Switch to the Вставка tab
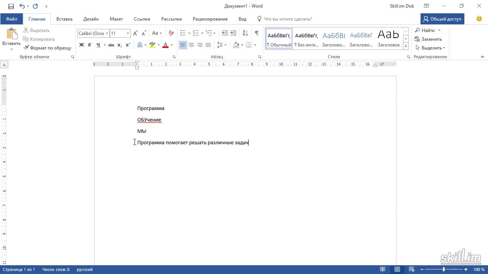 click(x=64, y=19)
